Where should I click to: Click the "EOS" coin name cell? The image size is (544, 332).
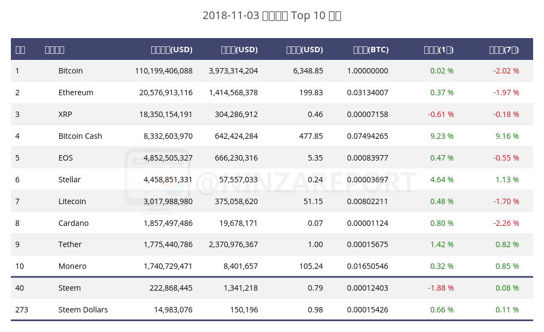tap(66, 158)
